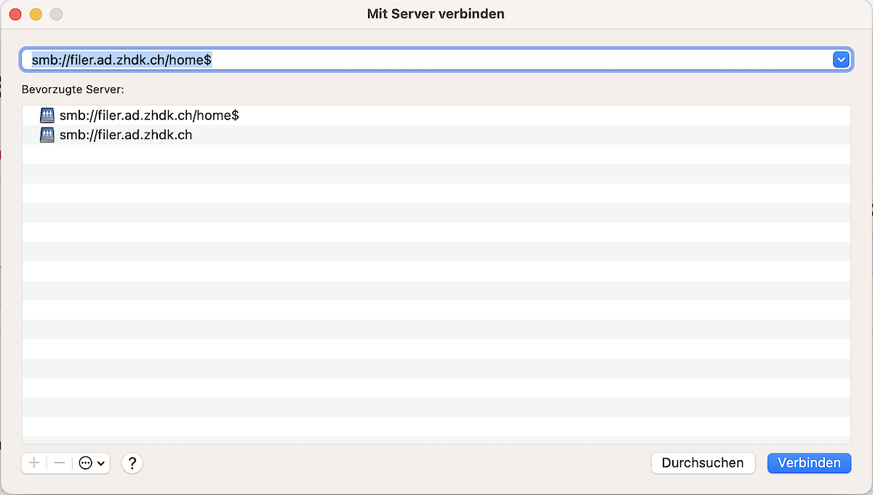
Task: Open the ellipsis actions menu
Action: tap(86, 463)
